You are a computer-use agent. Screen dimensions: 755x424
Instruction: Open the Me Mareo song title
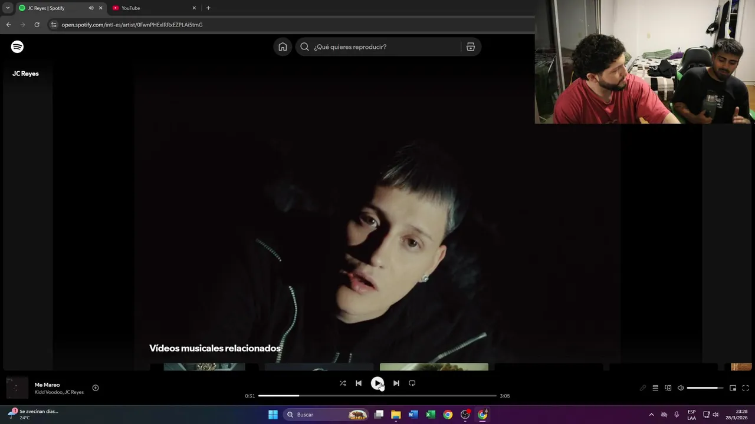pyautogui.click(x=47, y=385)
